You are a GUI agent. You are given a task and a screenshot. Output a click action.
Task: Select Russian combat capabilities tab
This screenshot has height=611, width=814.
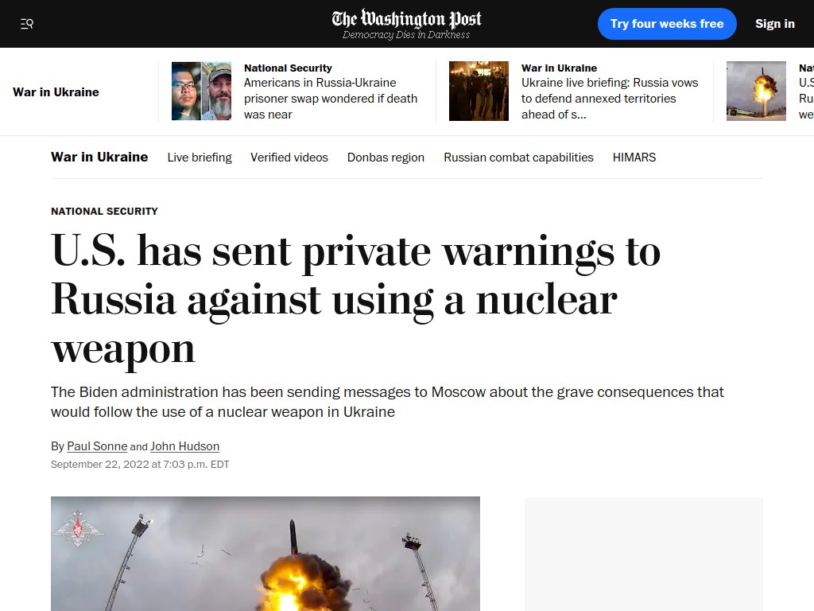click(518, 158)
